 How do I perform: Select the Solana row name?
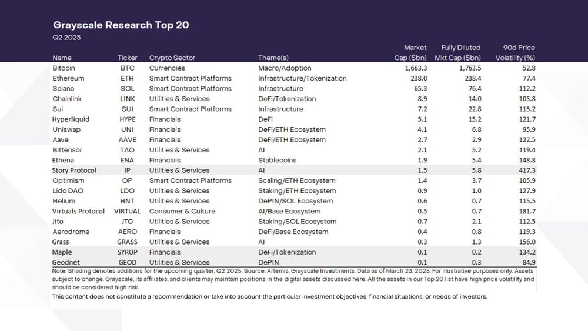coord(64,88)
